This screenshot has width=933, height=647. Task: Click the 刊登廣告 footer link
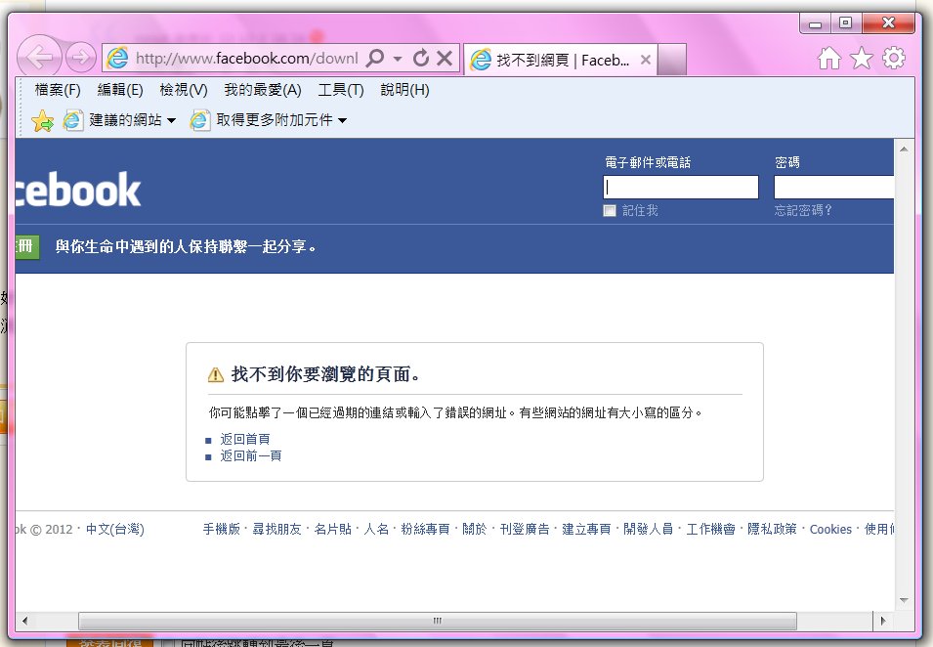click(x=525, y=529)
